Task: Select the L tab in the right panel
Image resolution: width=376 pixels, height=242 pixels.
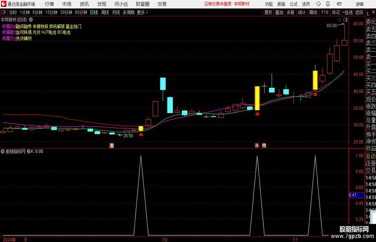Action: pyautogui.click(x=368, y=14)
